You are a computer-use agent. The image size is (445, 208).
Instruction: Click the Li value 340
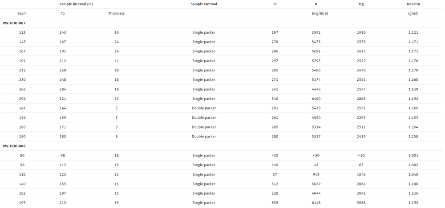[x=275, y=99]
